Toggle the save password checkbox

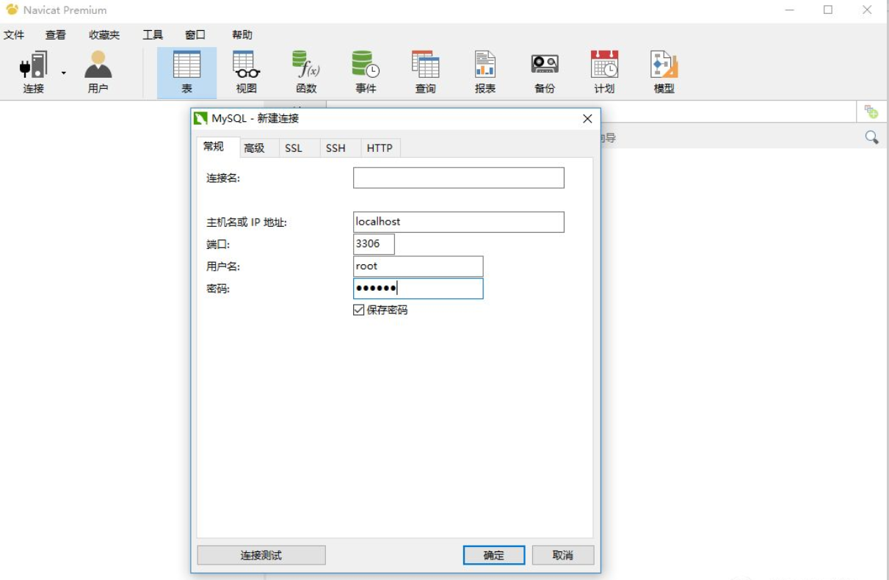pos(358,310)
